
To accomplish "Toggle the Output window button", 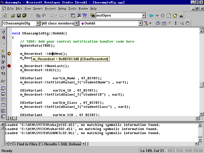I will pos(79,16).
